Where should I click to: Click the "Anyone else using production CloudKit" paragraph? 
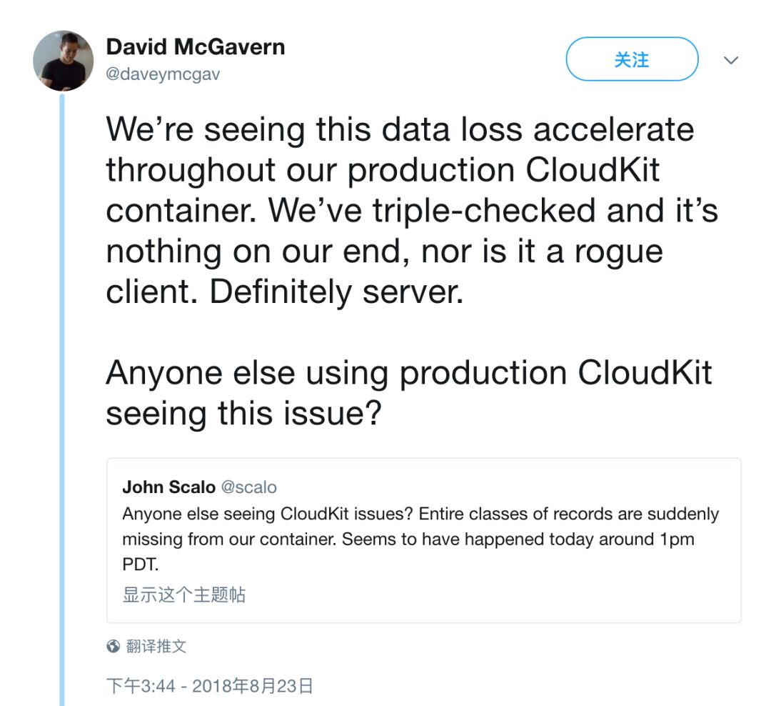408,373
